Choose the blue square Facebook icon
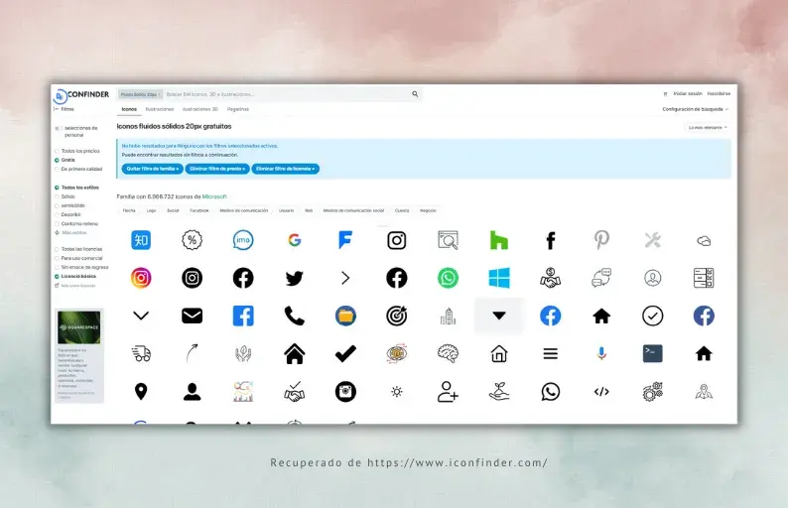The image size is (788, 508). (243, 317)
